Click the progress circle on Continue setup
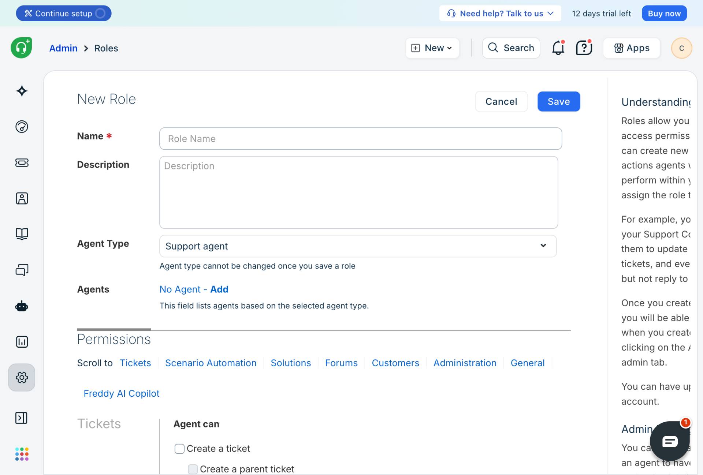703x475 pixels. (100, 14)
